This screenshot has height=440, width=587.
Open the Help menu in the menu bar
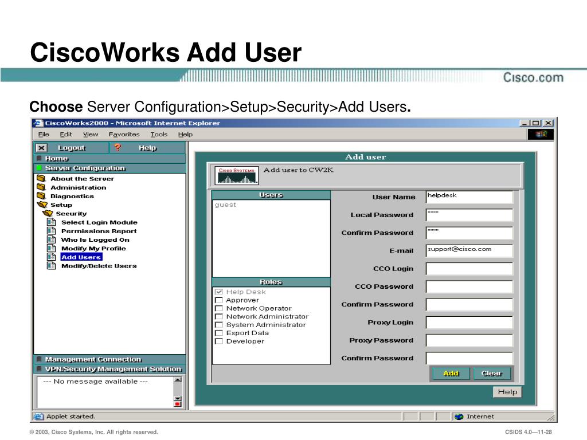click(x=185, y=134)
